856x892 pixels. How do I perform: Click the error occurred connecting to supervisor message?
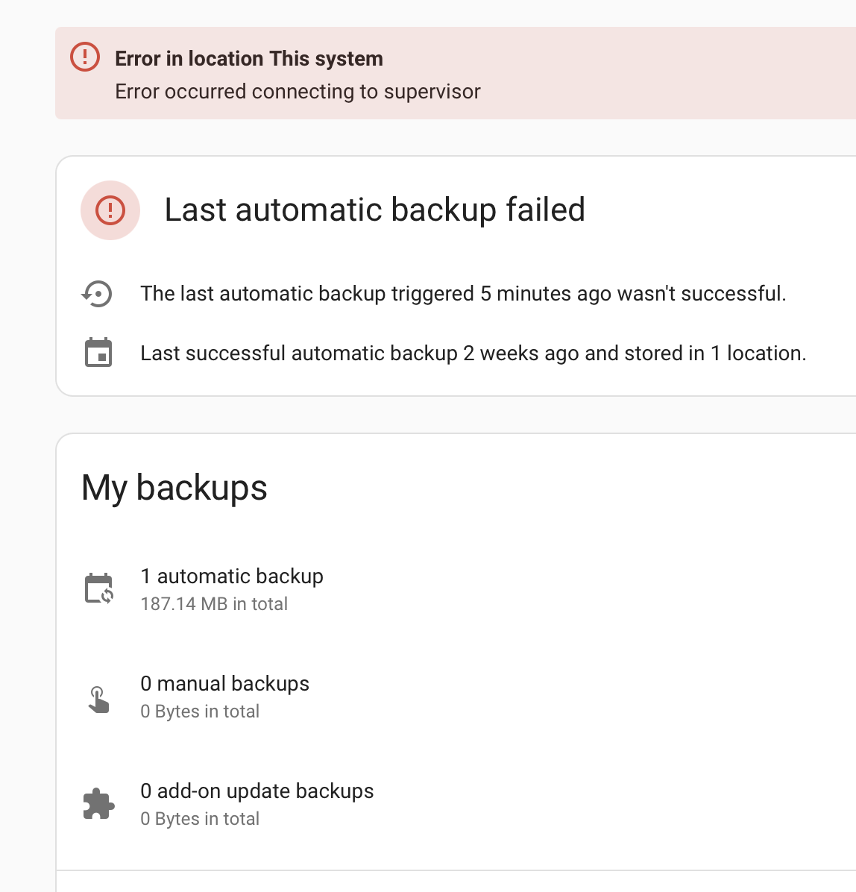(298, 91)
